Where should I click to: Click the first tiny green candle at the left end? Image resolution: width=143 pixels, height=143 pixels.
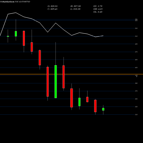(8, 36)
